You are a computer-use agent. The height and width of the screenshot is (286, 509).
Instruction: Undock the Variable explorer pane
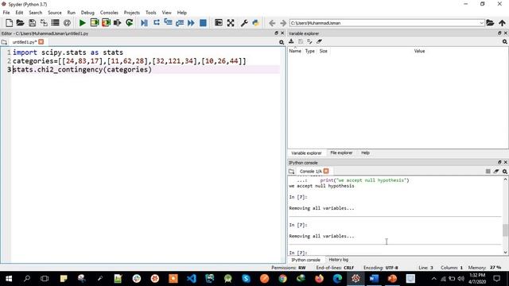pos(499,33)
